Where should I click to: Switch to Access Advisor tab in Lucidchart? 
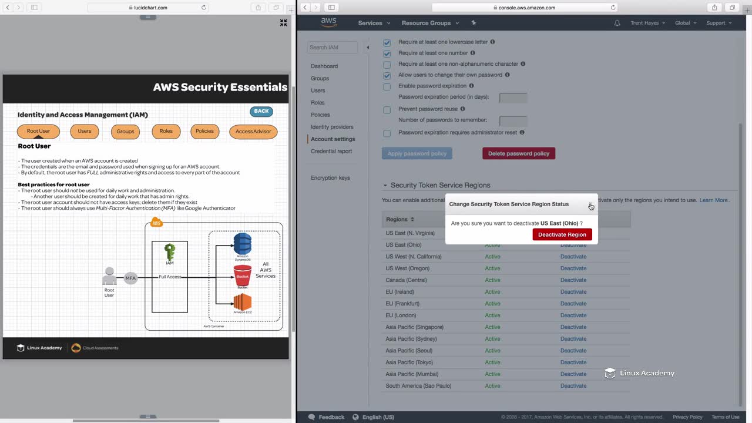coord(253,132)
